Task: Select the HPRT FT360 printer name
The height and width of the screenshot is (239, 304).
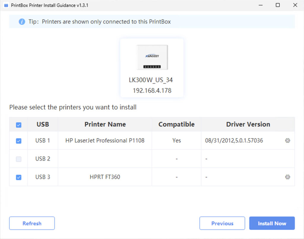Action: pos(105,177)
